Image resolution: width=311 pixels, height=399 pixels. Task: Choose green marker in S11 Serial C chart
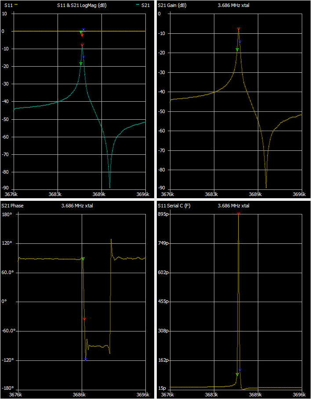(237, 374)
